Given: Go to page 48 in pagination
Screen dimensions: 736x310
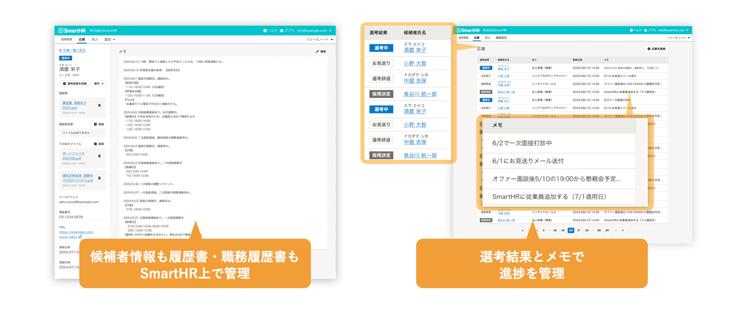Looking at the screenshot, I should 555,230.
